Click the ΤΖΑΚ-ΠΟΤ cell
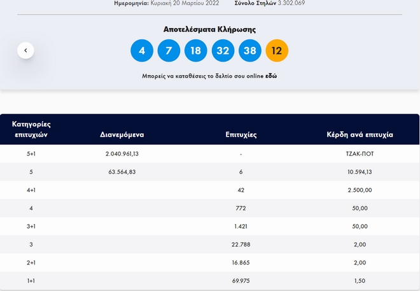The image size is (420, 291). pyautogui.click(x=360, y=154)
